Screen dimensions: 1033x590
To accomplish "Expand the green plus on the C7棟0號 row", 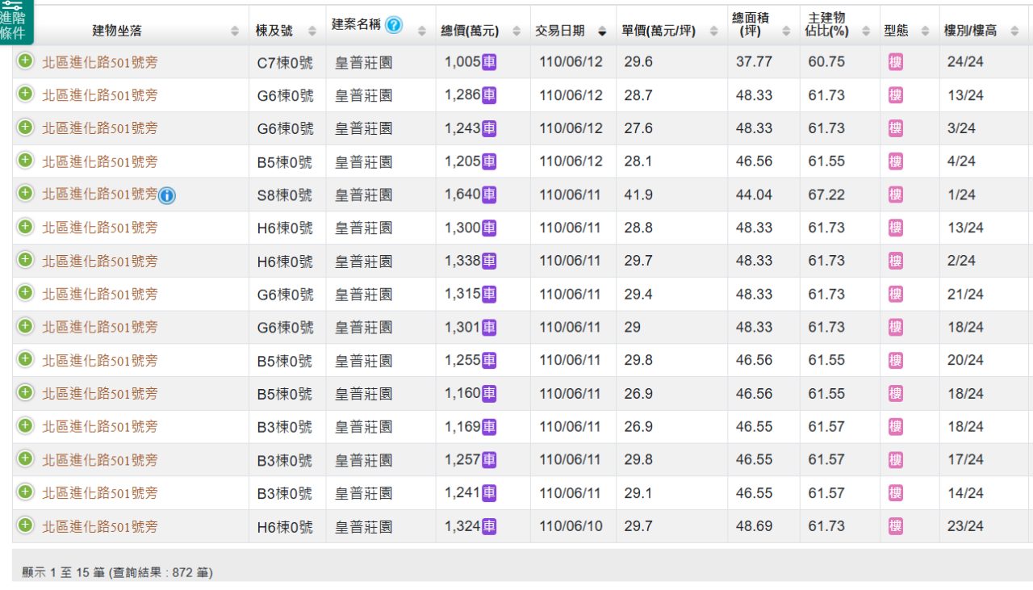I will (x=25, y=61).
